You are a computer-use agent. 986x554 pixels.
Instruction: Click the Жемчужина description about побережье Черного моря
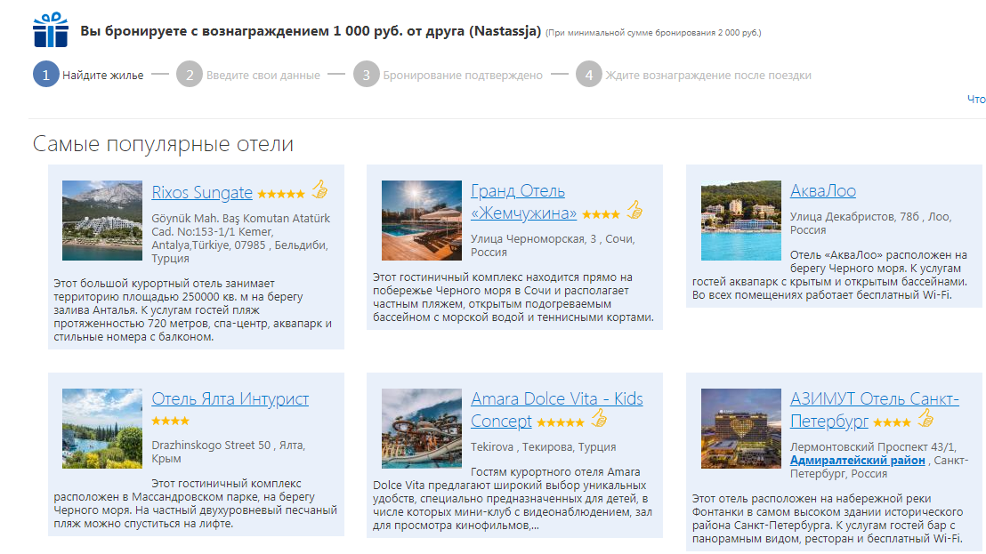[x=513, y=297]
